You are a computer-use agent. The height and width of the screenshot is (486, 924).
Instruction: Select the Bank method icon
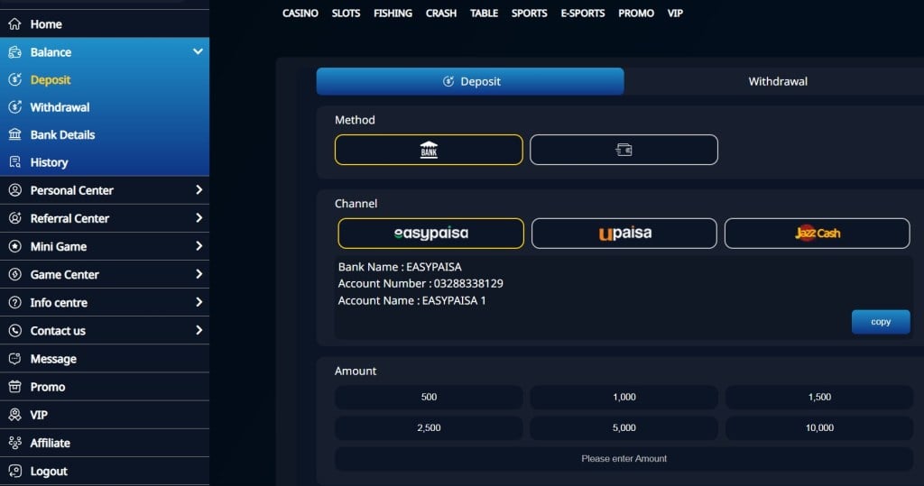429,150
